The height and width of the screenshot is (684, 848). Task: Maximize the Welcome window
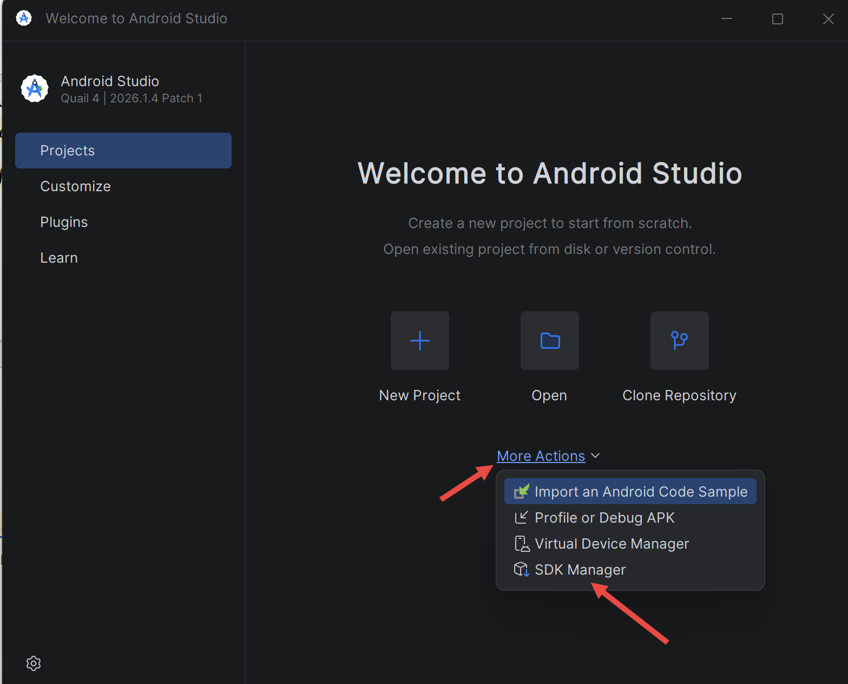pyautogui.click(x=778, y=19)
